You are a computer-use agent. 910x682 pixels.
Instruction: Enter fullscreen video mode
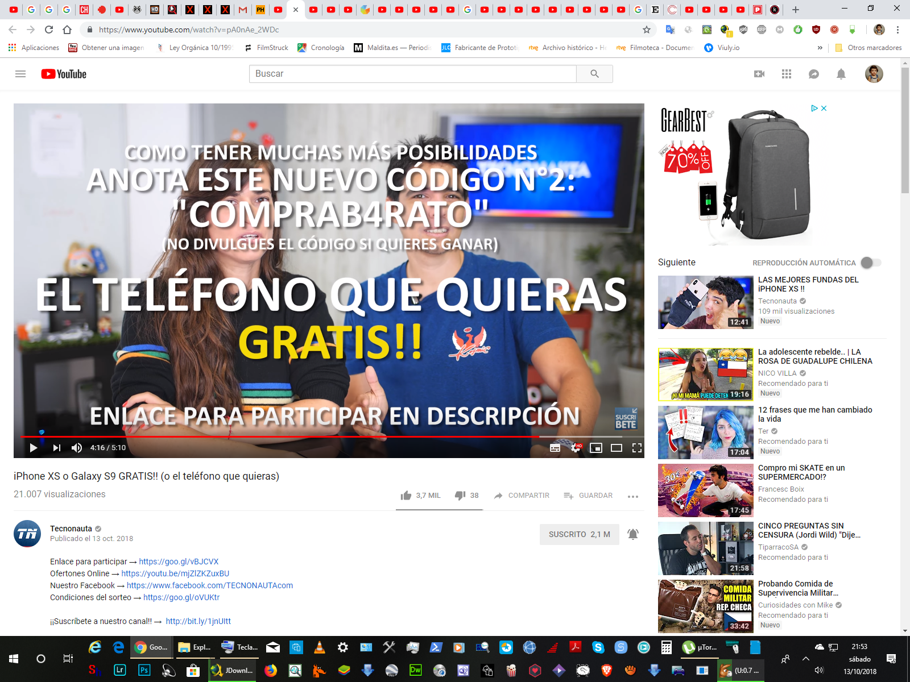pyautogui.click(x=637, y=448)
